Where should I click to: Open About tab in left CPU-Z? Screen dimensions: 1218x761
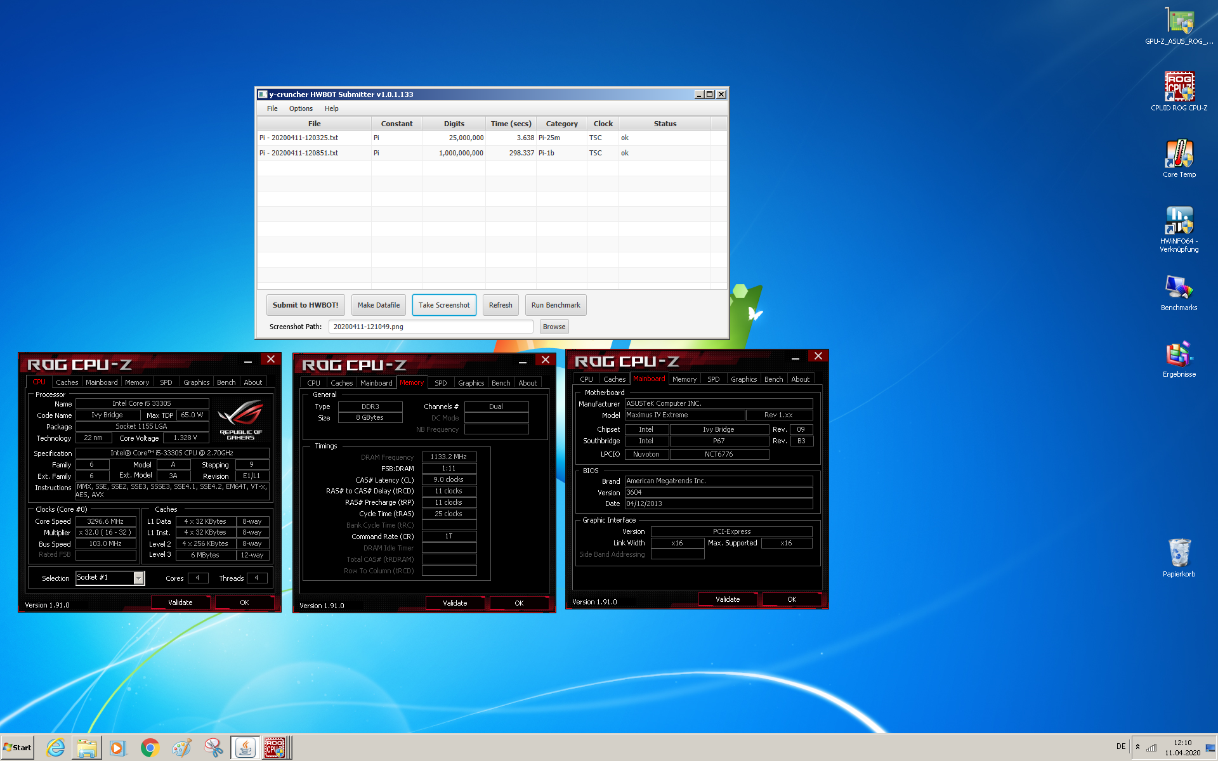point(253,382)
